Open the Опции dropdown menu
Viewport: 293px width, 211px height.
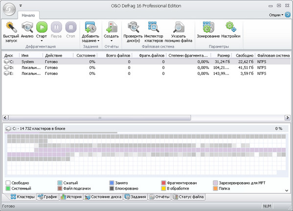coord(276,15)
